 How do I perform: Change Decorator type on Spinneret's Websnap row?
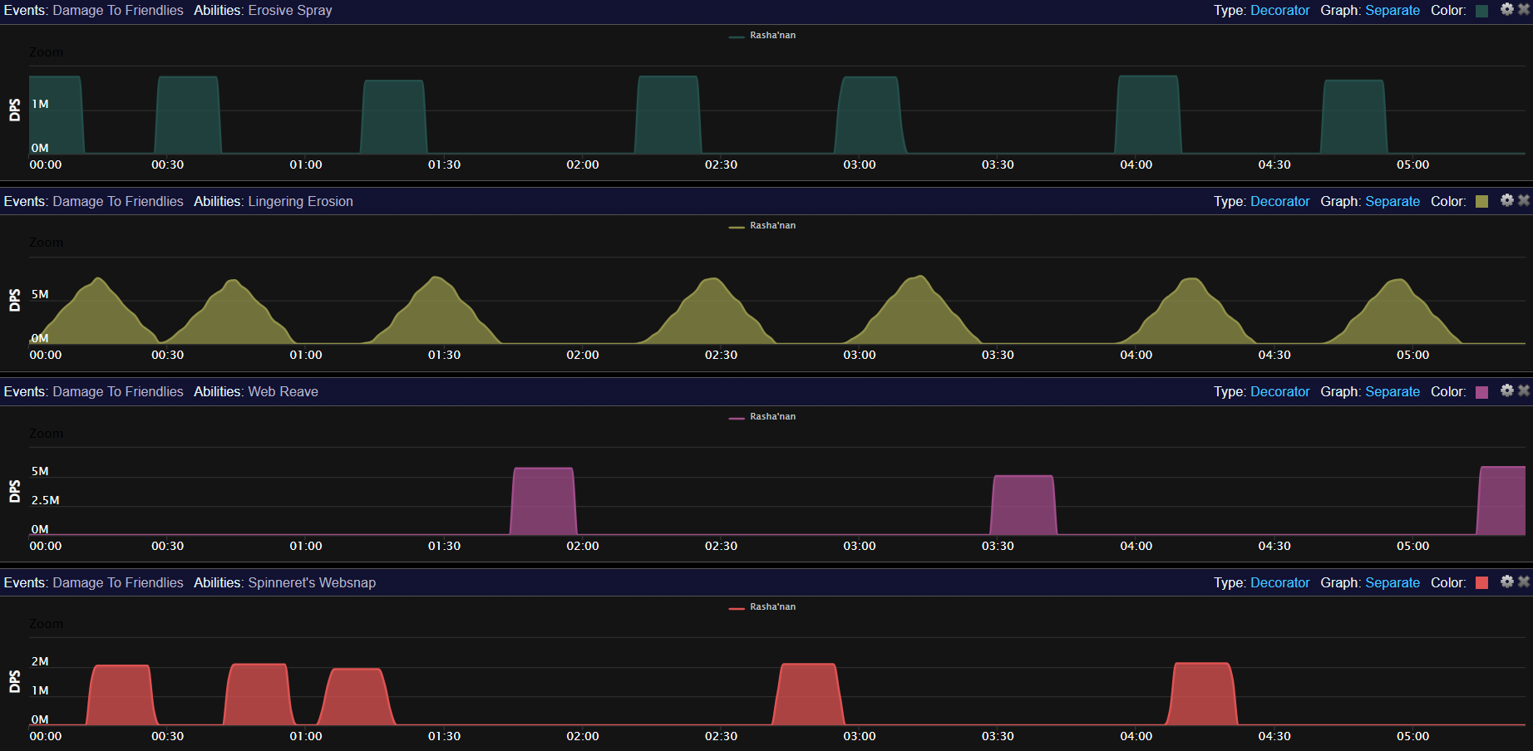click(x=1279, y=583)
